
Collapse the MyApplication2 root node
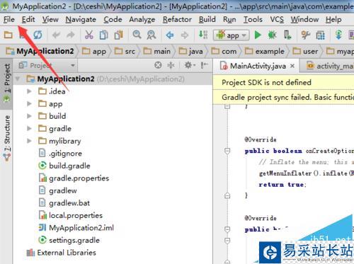pos(18,79)
